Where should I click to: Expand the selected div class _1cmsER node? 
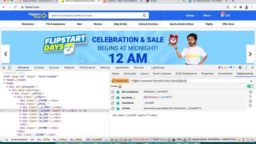20,111
